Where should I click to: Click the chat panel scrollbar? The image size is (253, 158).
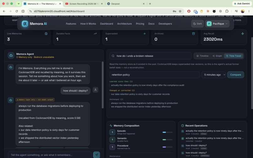click(x=102, y=85)
